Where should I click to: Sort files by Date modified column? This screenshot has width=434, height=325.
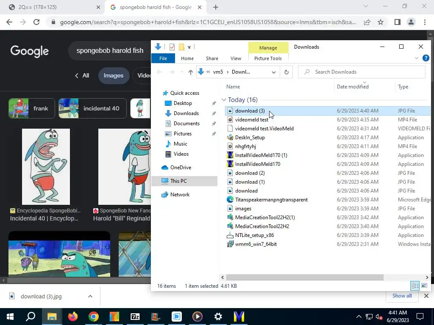353,87
